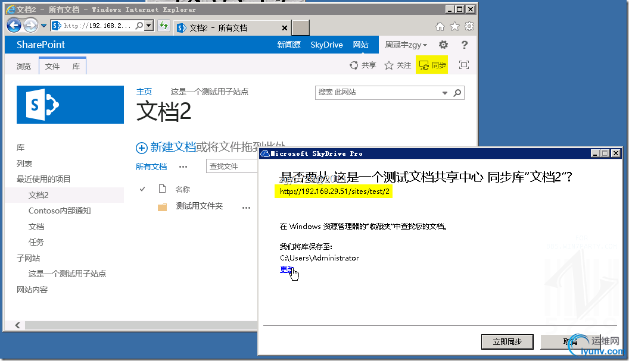This screenshot has width=629, height=361.
Task: Click the 新建文档 link
Action: 173,147
